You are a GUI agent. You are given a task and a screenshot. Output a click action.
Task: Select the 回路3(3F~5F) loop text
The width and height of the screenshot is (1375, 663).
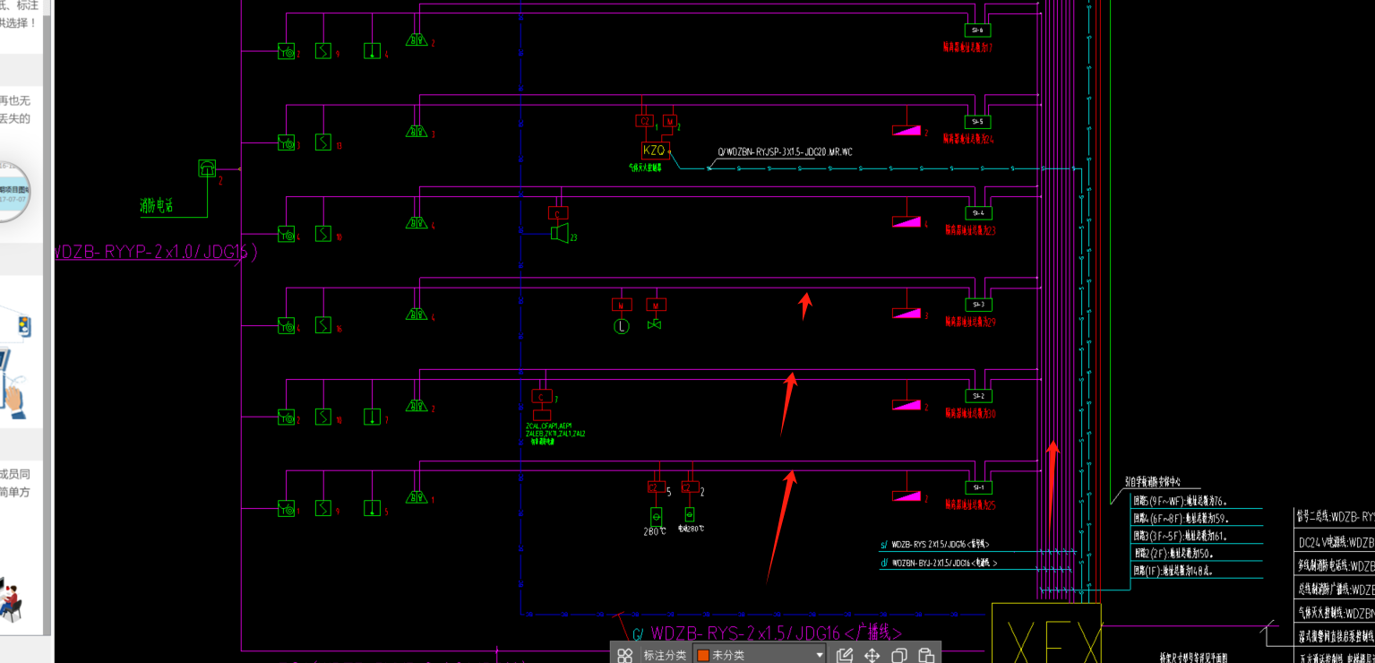pos(1181,535)
